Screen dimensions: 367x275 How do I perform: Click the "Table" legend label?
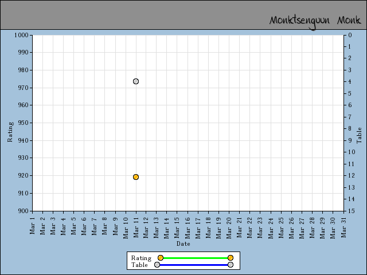(x=139, y=265)
